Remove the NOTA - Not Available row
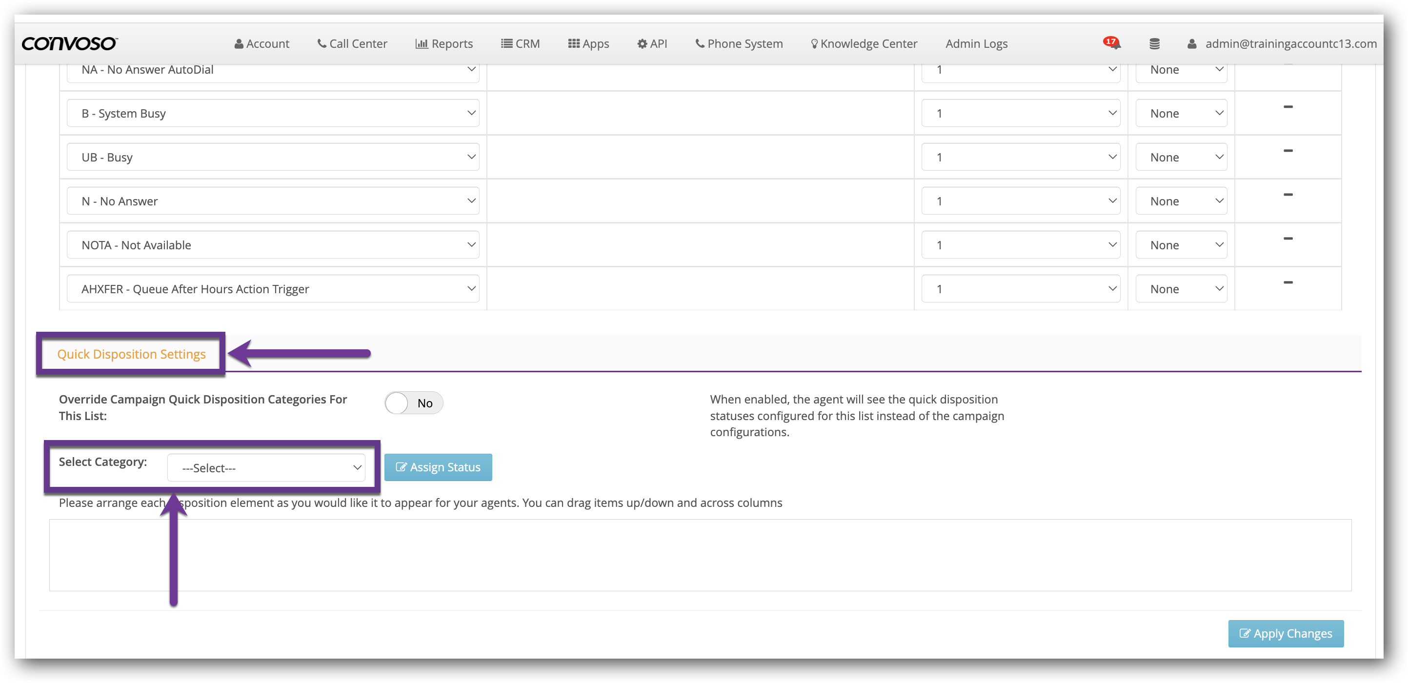This screenshot has width=1408, height=683. click(x=1288, y=238)
